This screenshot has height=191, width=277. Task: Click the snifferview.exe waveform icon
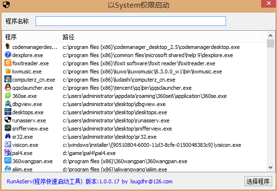pyautogui.click(x=8, y=128)
